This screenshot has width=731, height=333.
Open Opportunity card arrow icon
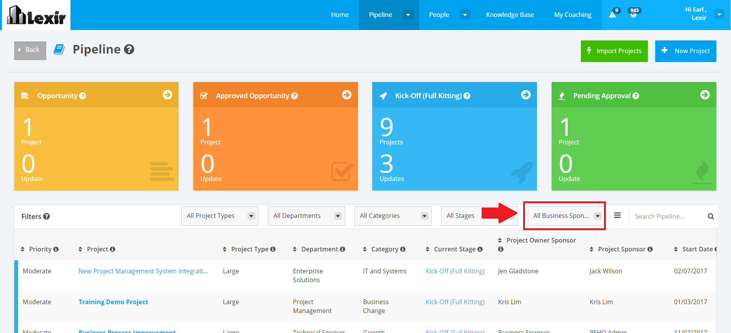click(167, 95)
